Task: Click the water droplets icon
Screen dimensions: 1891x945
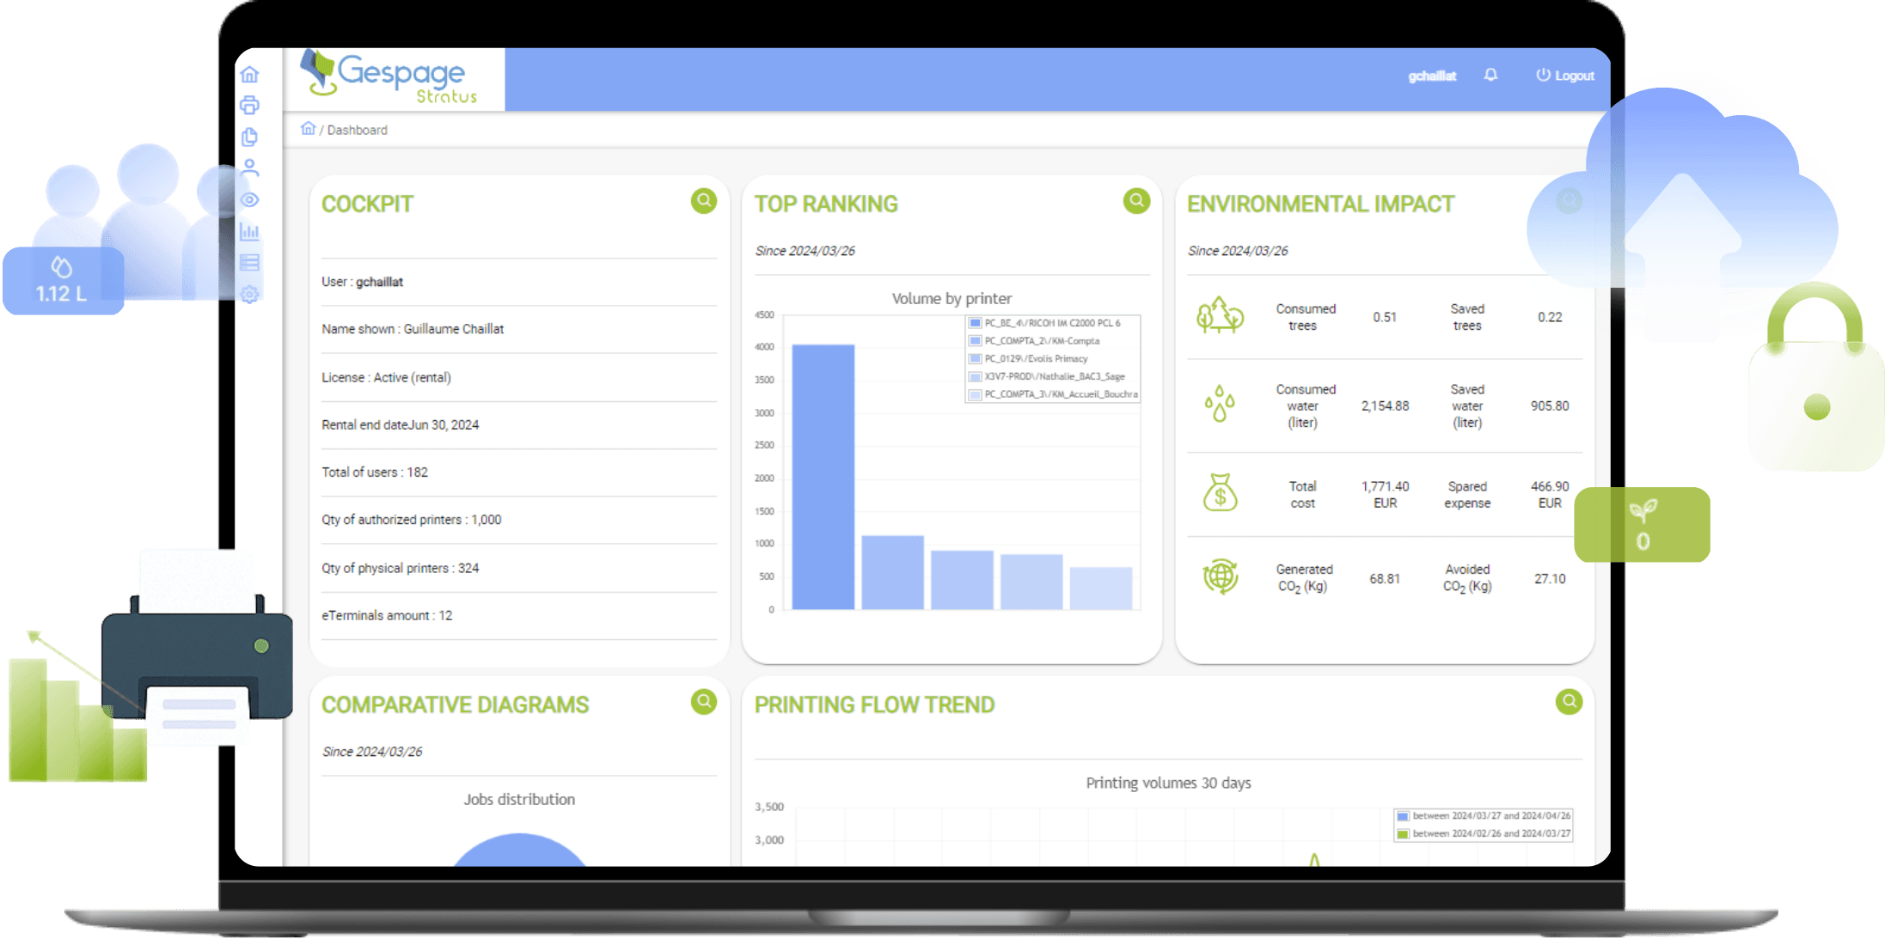Action: coord(1220,404)
